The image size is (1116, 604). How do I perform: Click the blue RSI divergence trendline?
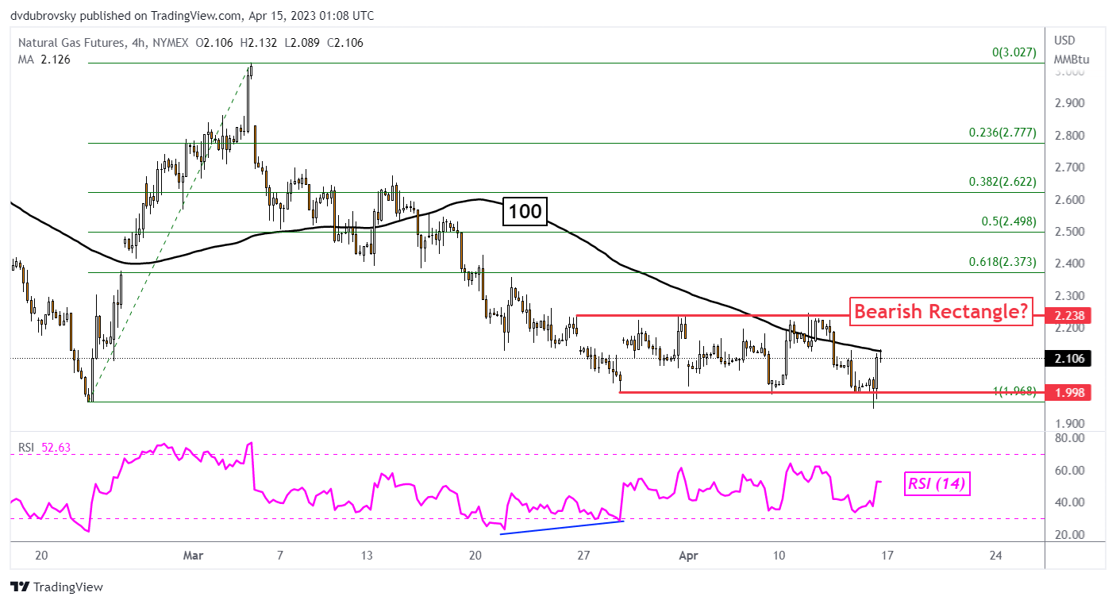(563, 527)
